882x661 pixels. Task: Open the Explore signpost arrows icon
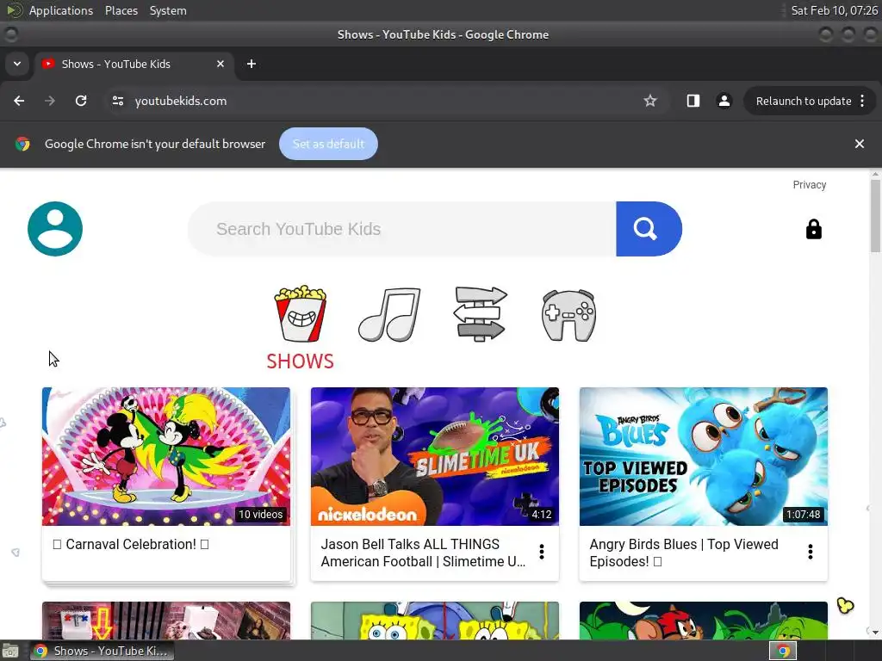tap(480, 313)
